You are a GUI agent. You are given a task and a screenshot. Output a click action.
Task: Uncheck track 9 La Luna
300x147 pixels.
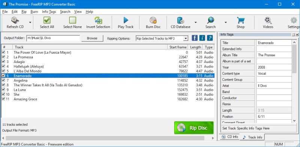(x=3, y=90)
